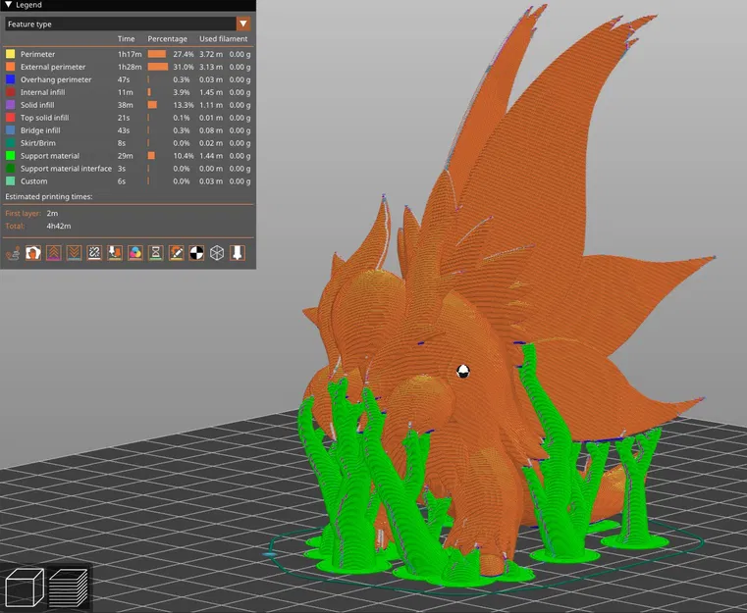Select the 4h42m total print time
Image resolution: width=747 pixels, height=613 pixels.
59,226
